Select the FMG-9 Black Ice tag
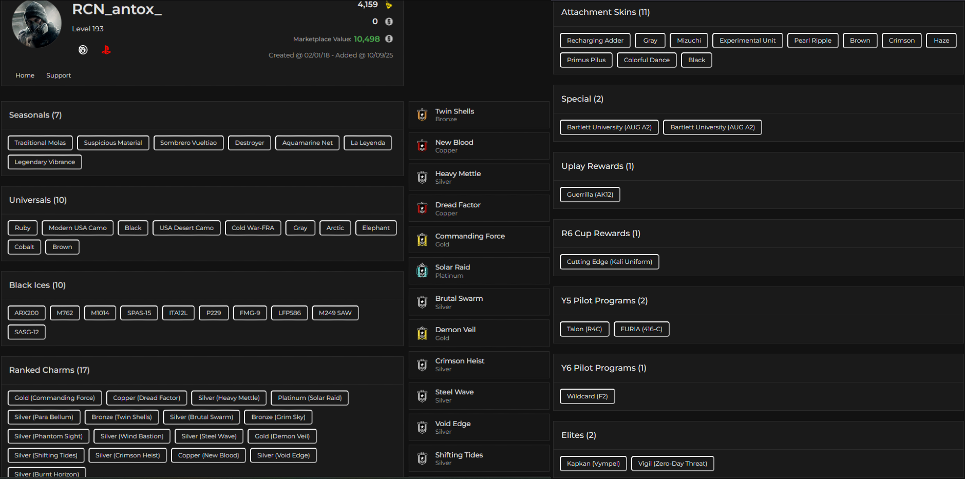 coord(250,313)
